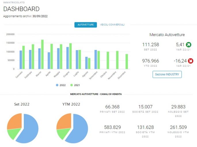
Task: Click the Giugno 2022 blue bar
Action: point(68,58)
